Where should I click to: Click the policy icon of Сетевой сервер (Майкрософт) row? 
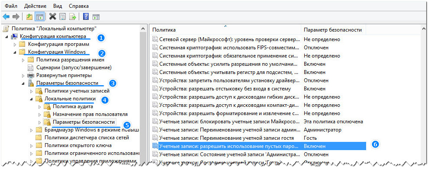coord(155,39)
